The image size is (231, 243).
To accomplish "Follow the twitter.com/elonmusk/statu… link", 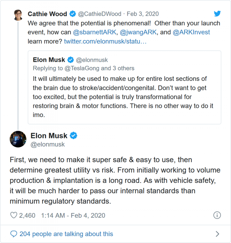I will (105, 41).
